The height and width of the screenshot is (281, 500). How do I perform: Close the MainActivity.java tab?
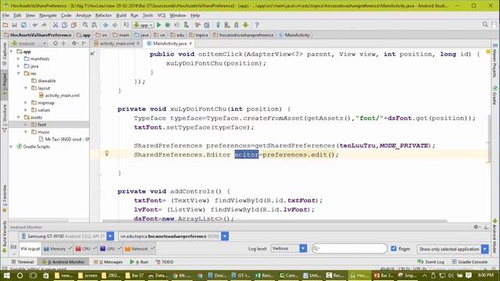point(191,44)
